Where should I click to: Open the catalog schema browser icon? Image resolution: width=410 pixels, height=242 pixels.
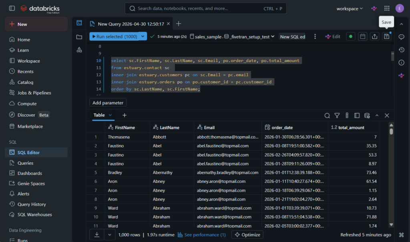point(79,50)
